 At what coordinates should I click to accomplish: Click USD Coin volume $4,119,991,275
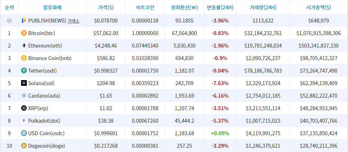click(263, 133)
